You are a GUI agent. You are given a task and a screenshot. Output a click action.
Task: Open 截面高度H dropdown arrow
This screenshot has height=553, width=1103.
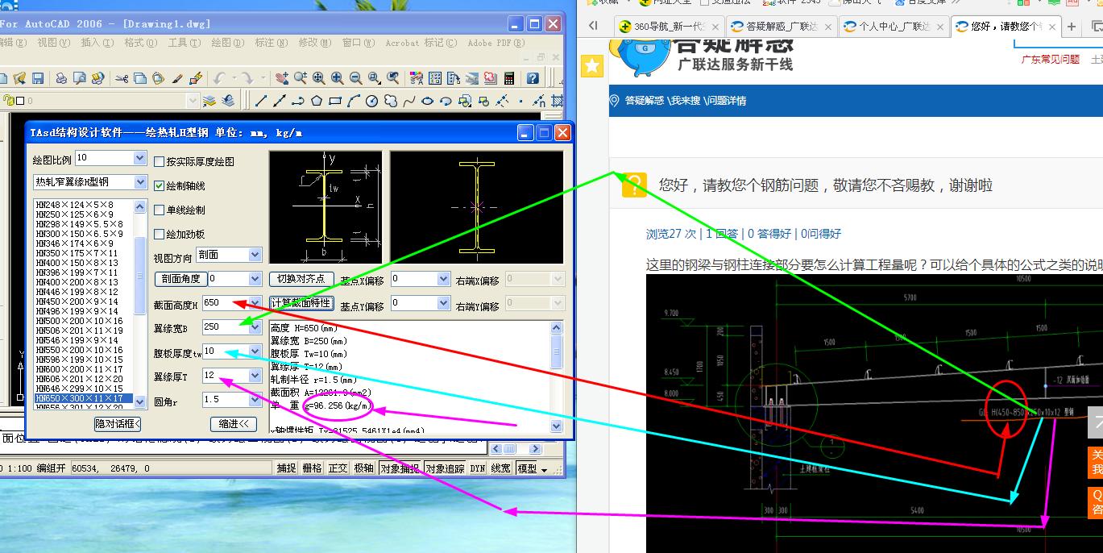tap(255, 302)
